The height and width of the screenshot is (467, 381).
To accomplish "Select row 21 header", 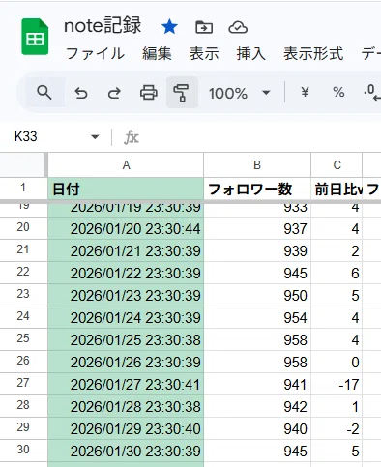I will (x=23, y=249).
